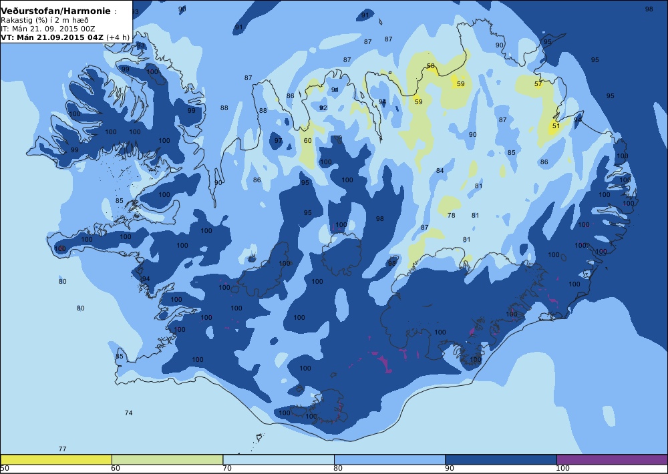Click the yellow 50–60 legend swatch
This screenshot has width=668, height=474.
coord(56,459)
